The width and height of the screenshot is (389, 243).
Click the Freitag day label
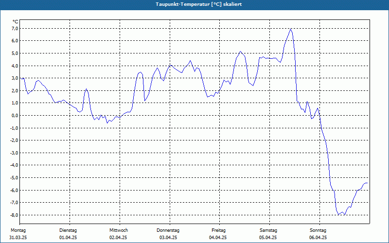218,230
